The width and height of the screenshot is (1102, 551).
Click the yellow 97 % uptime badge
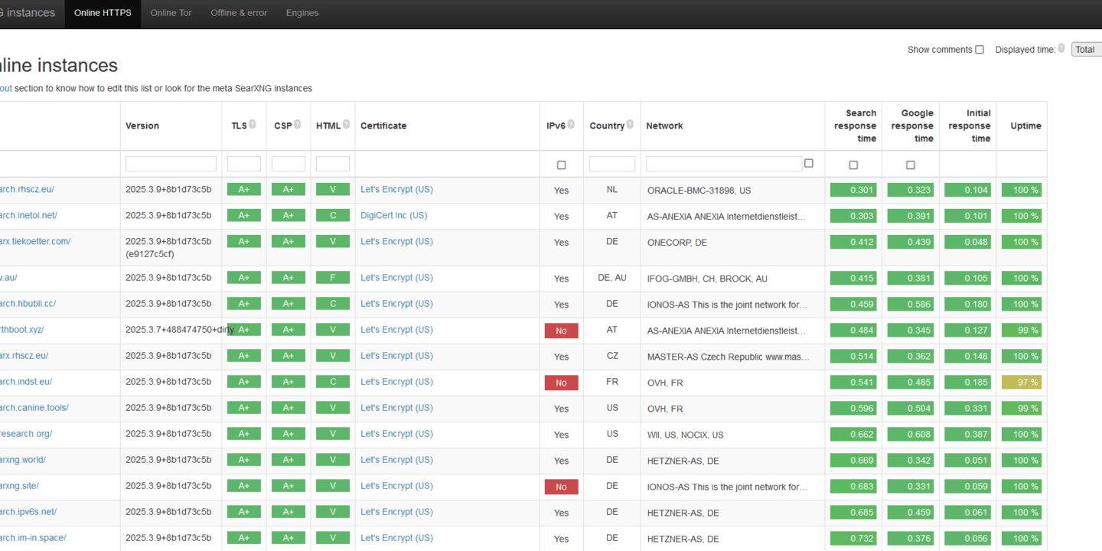(1022, 382)
